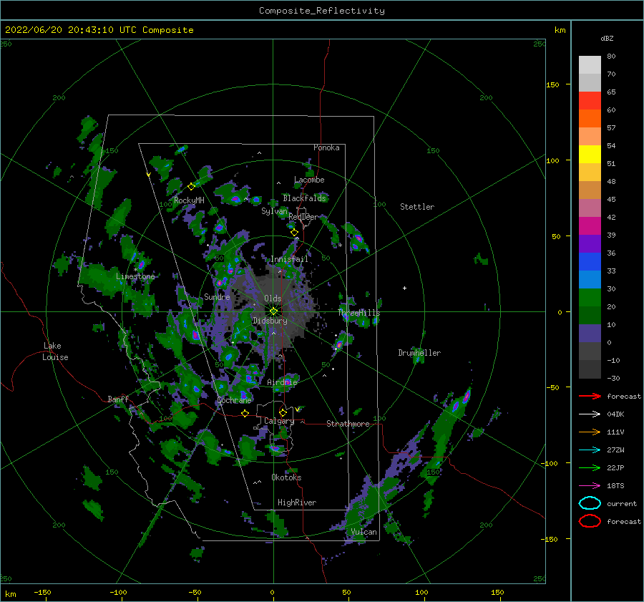Click the Sundre town label
The width and height of the screenshot is (644, 602).
coord(217,296)
